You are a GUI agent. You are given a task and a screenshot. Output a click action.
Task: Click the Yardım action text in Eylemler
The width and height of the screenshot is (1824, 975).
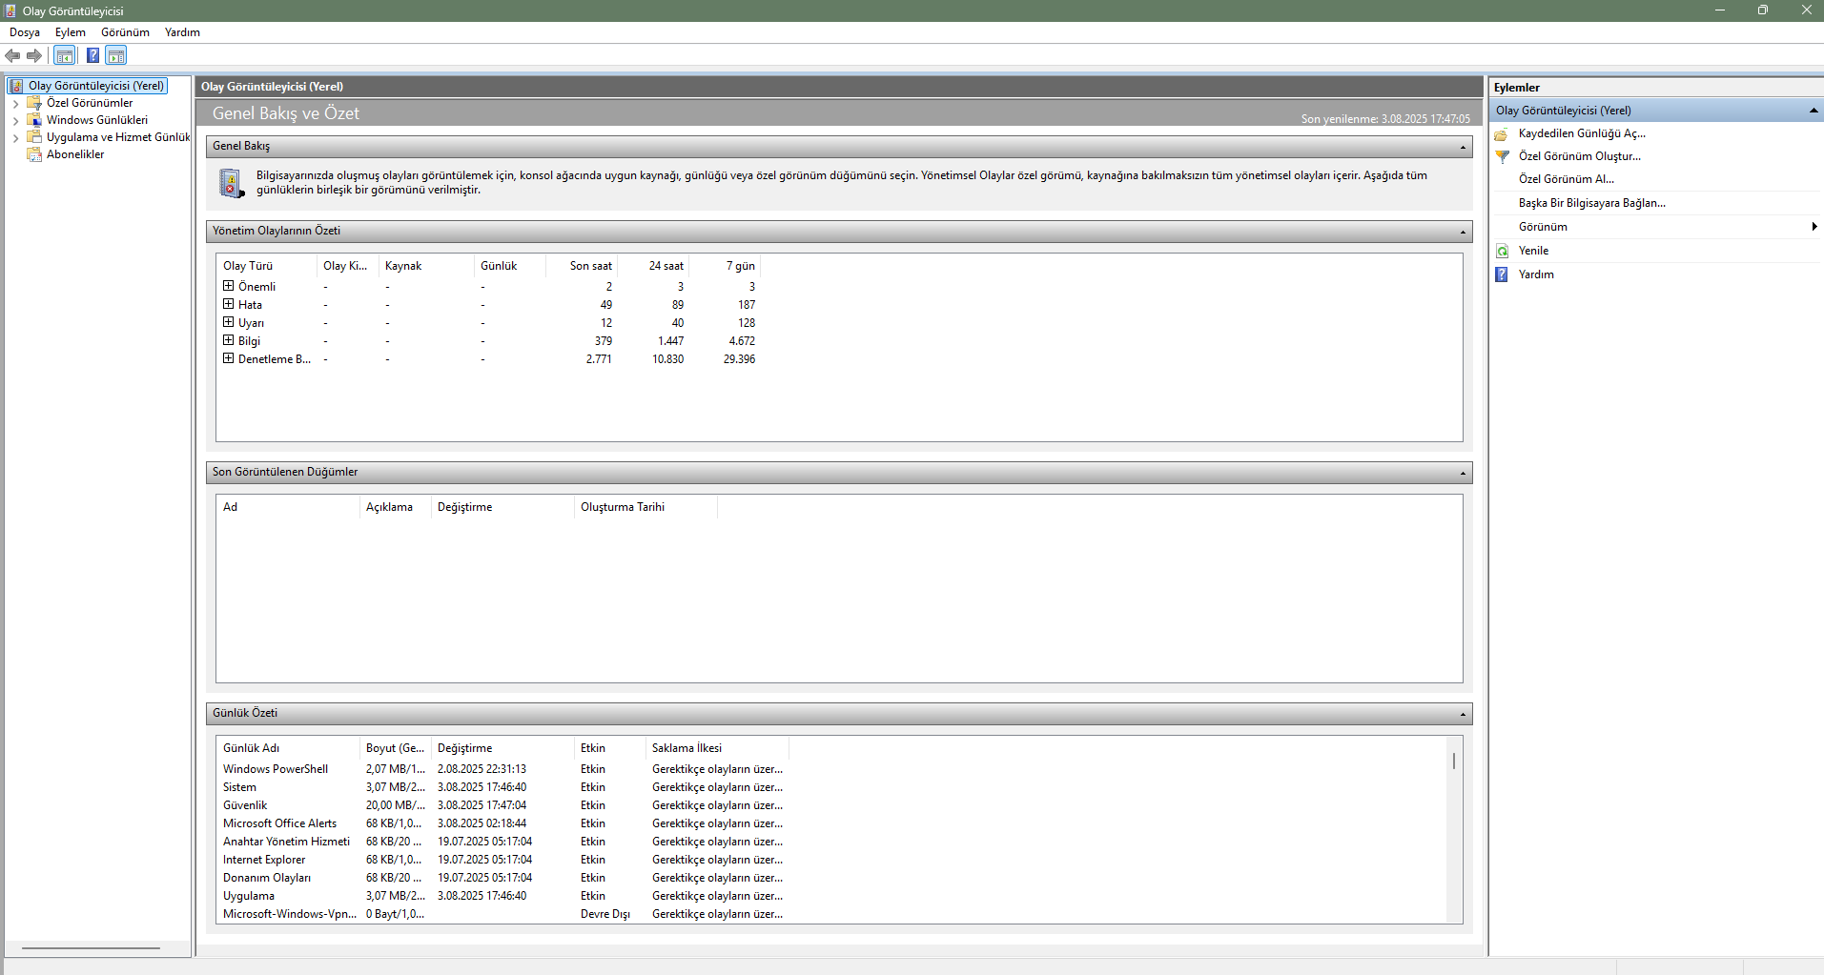tap(1536, 274)
